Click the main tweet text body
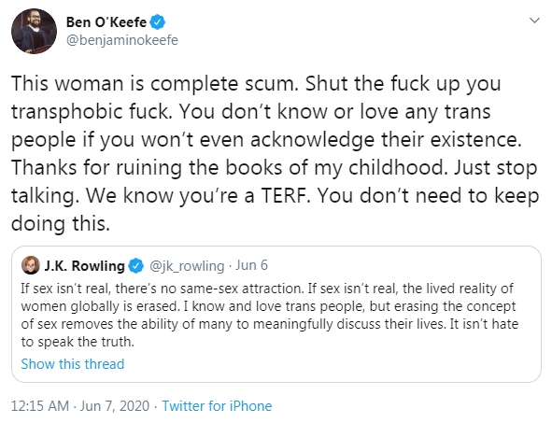The image size is (552, 423). click(x=275, y=153)
